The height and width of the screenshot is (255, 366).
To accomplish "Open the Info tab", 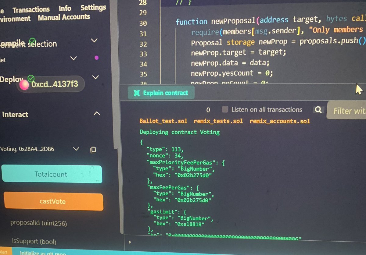I will pos(65,8).
